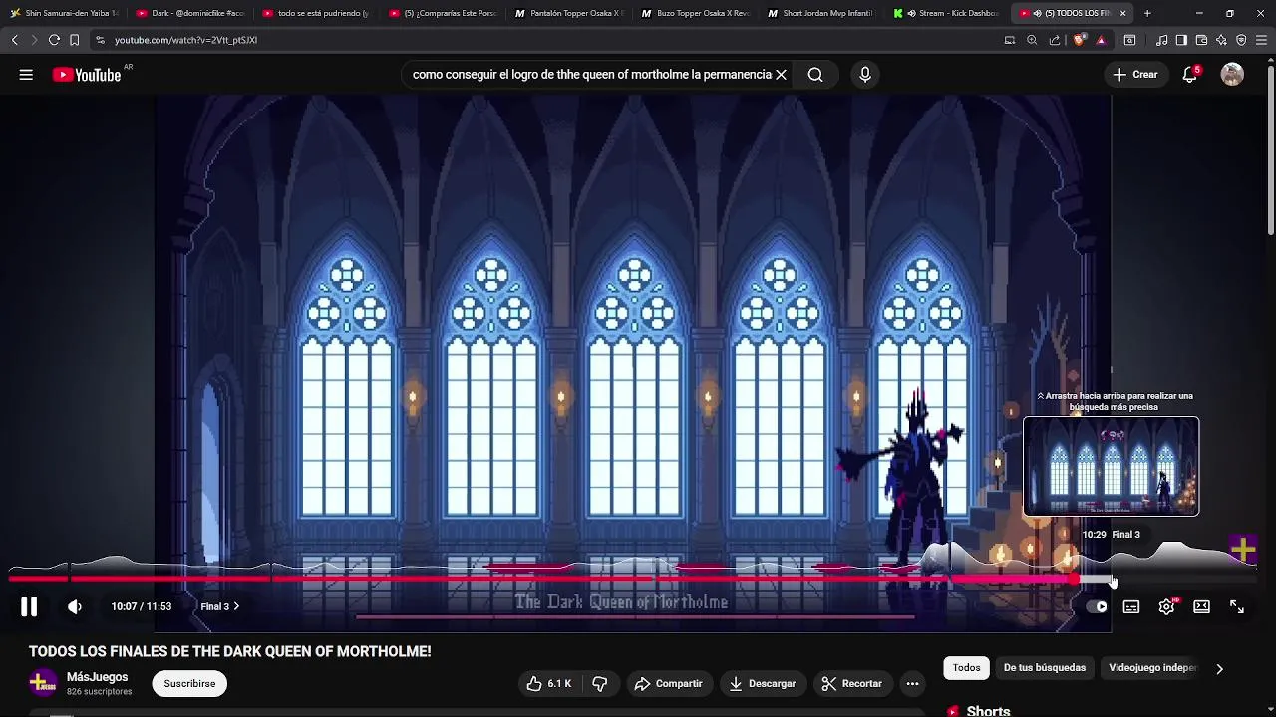Toggle the browser sidebar panel

(1181, 40)
